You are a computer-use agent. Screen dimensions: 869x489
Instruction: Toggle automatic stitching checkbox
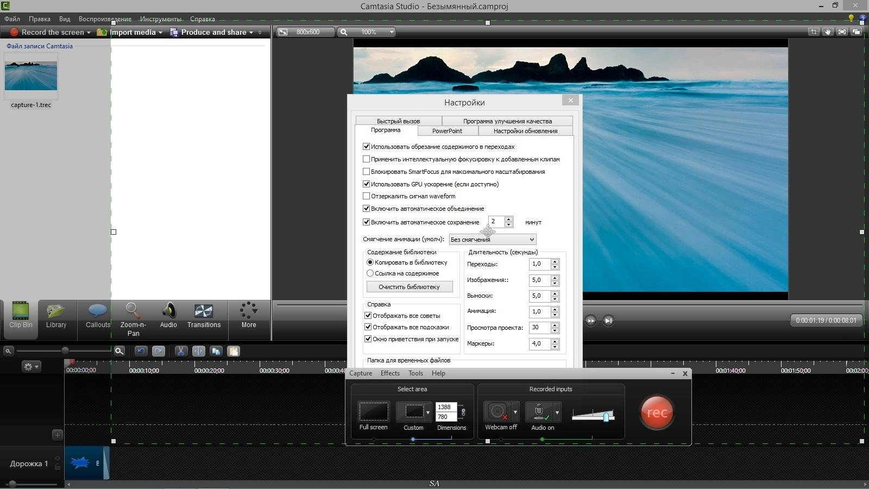pos(366,209)
